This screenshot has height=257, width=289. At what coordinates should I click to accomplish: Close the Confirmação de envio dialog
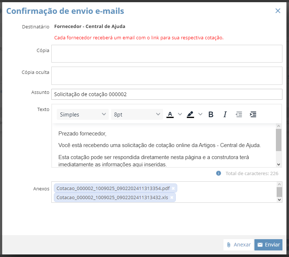point(278,11)
